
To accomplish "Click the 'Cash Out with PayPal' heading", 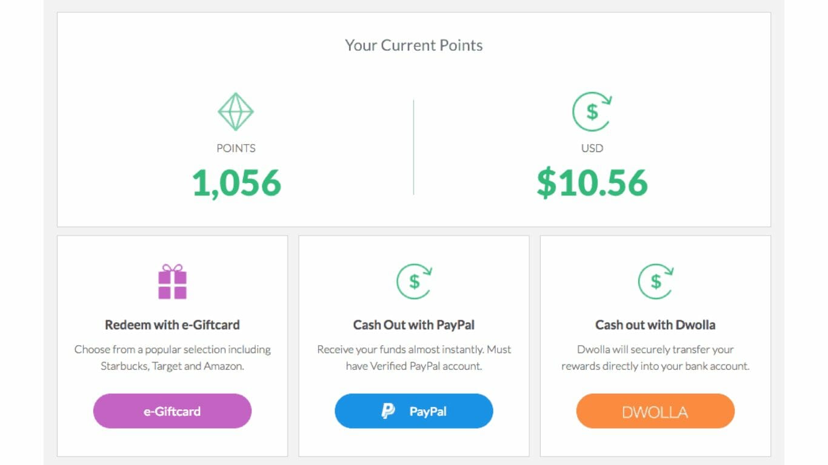I will point(414,325).
